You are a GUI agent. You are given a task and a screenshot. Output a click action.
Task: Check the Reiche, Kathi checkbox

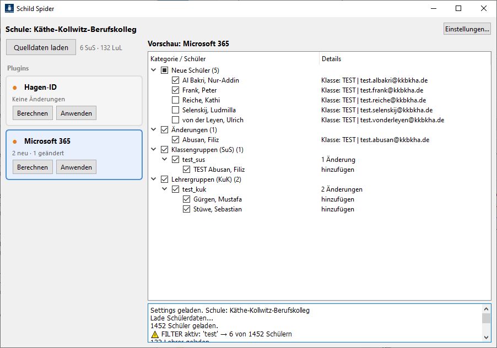pyautogui.click(x=175, y=100)
